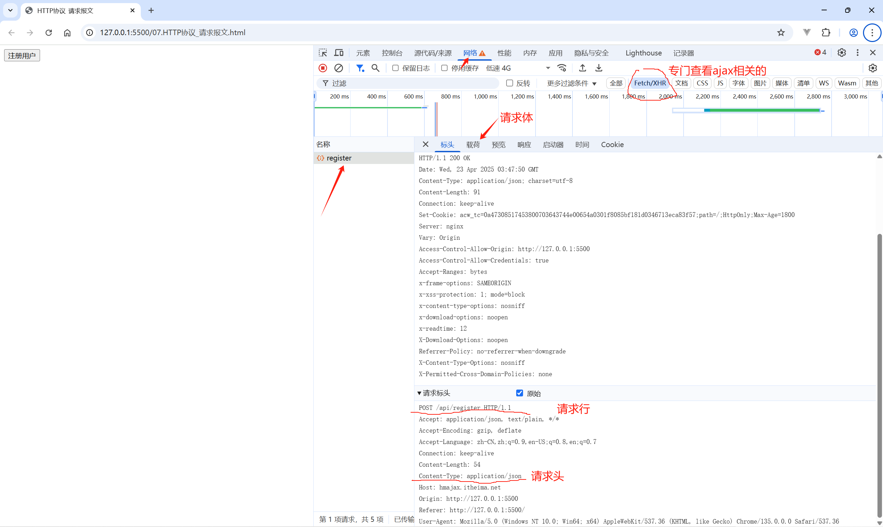Select the inspect element picker icon
Viewport: 883px width, 527px height.
click(x=323, y=53)
